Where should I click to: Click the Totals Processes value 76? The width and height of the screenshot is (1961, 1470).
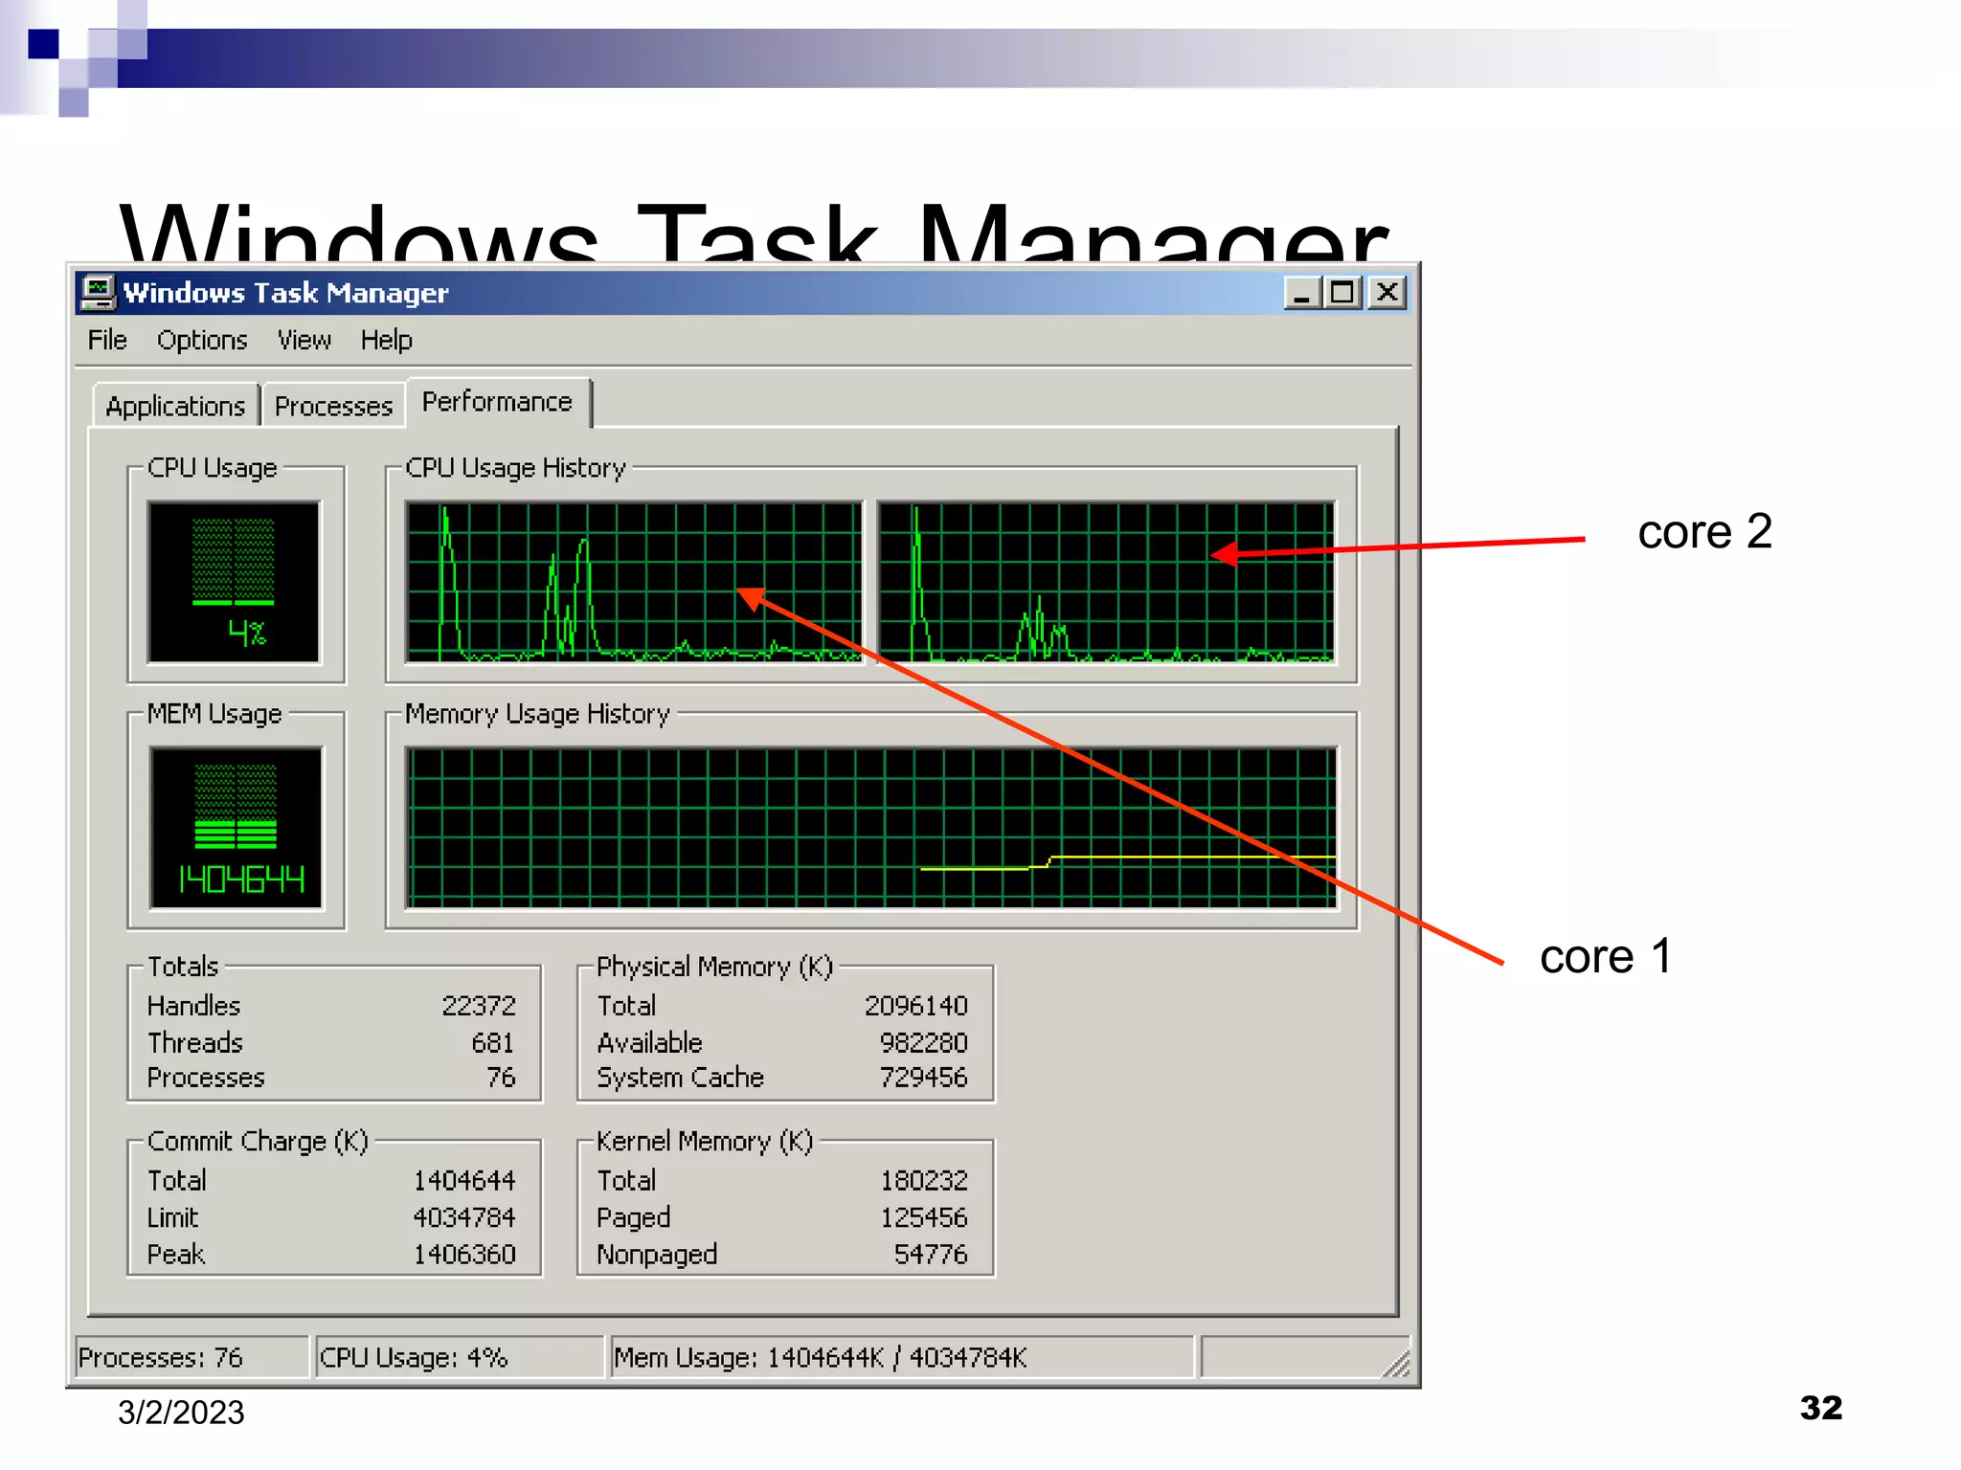[x=501, y=1078]
